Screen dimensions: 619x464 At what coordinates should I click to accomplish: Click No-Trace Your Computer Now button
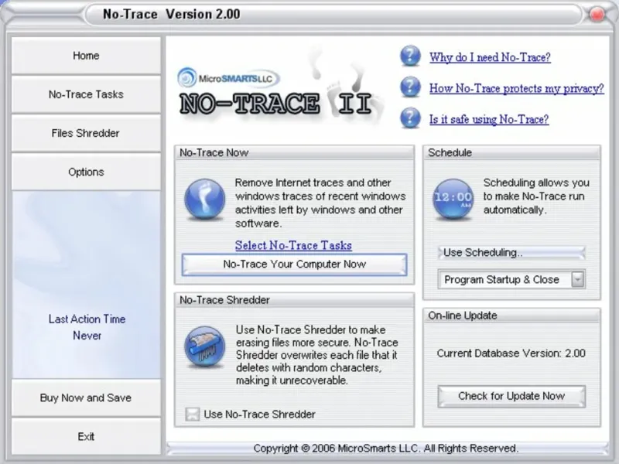(x=295, y=264)
